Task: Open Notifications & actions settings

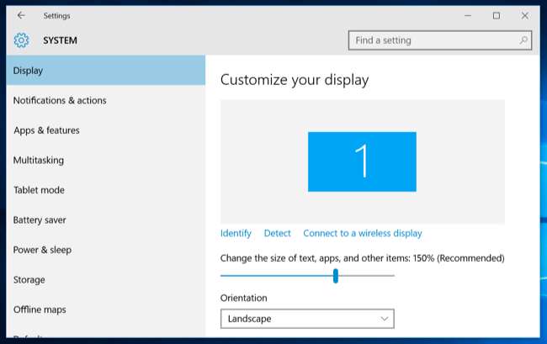Action: [x=60, y=101]
